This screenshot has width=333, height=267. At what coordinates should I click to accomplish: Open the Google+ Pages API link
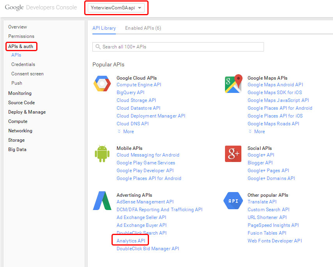pyautogui.click(x=268, y=171)
